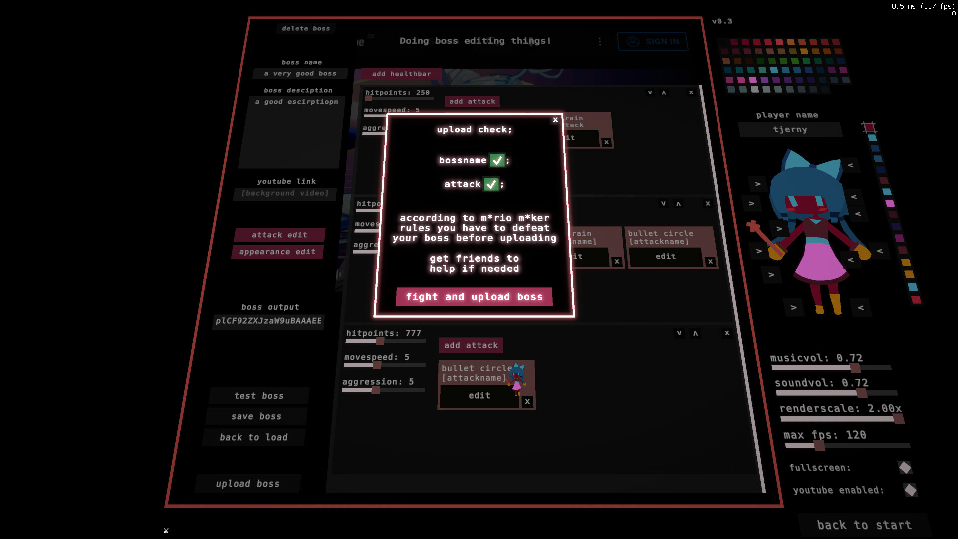958x539 pixels.
Task: Collapse the 250-hitpoint healthbar with its down chevron
Action: click(650, 92)
